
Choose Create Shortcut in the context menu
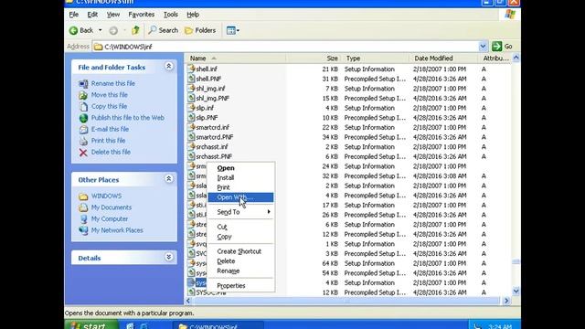[240, 251]
